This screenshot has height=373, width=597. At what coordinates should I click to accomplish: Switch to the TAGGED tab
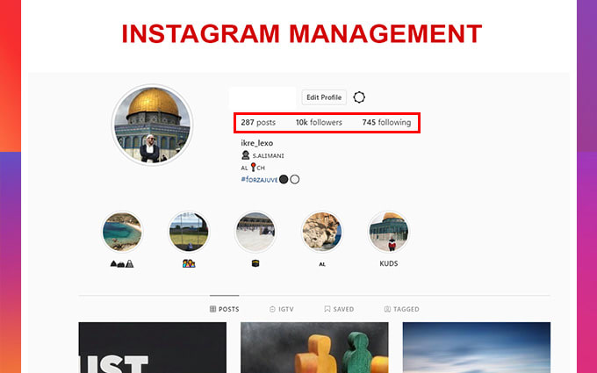(x=401, y=309)
